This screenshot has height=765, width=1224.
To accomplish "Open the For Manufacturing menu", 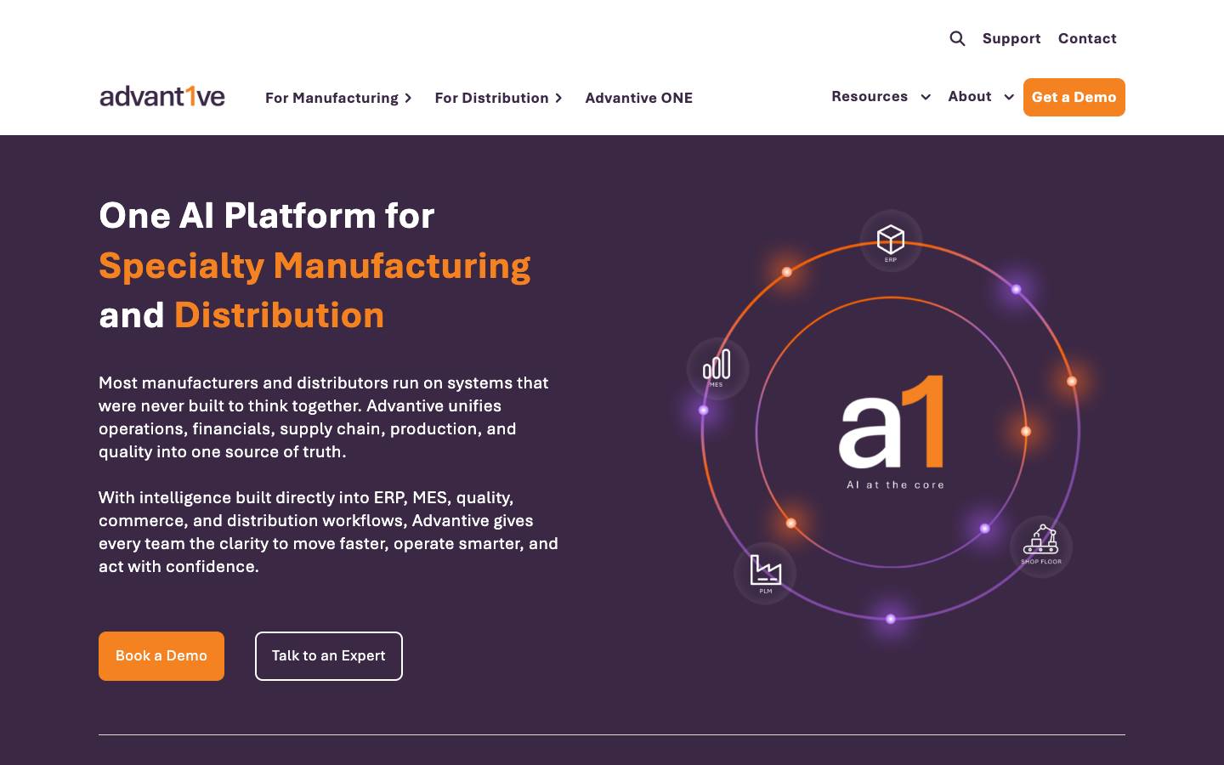I will (331, 98).
